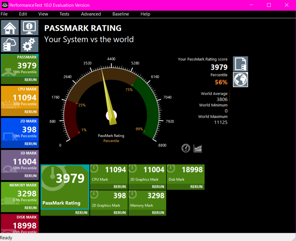Open the File menu
Screen dimensions: 296x241
tap(4, 14)
